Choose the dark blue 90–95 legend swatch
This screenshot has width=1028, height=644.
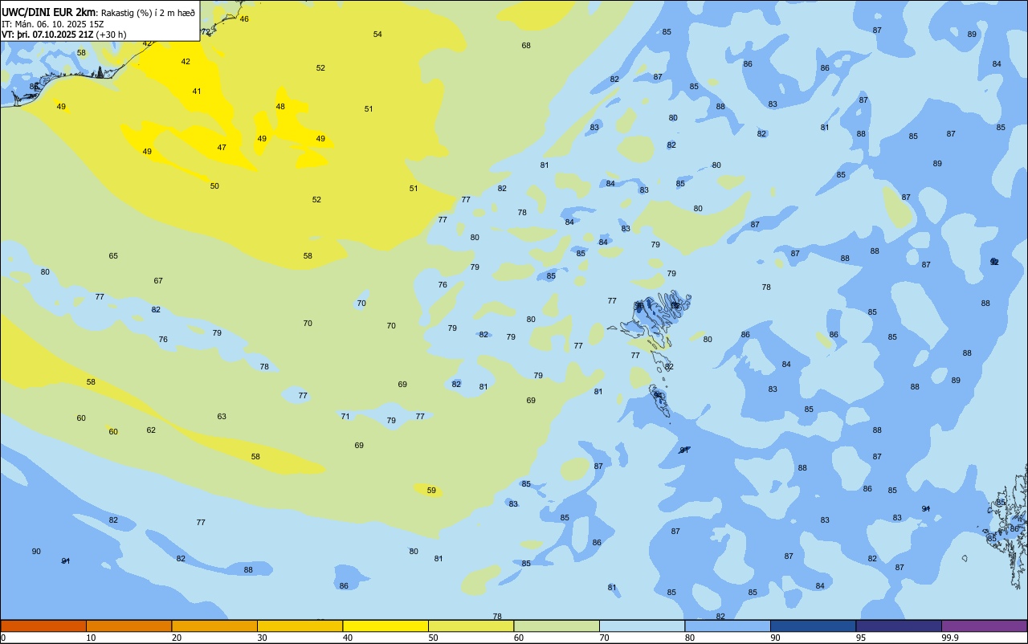(813, 626)
